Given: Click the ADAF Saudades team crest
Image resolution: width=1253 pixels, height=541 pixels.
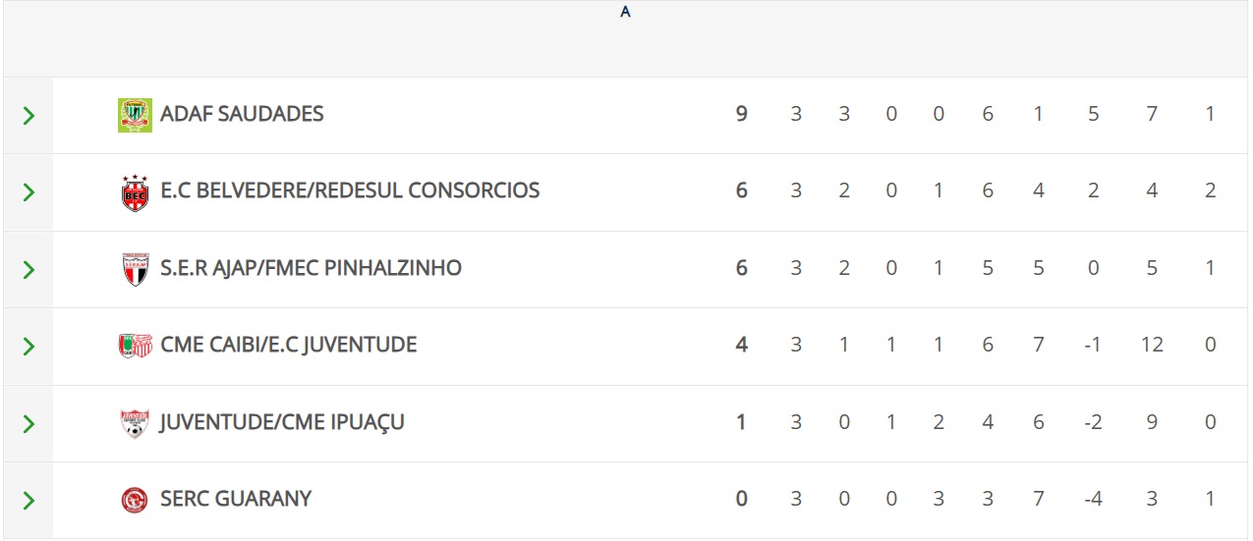Looking at the screenshot, I should tap(135, 115).
